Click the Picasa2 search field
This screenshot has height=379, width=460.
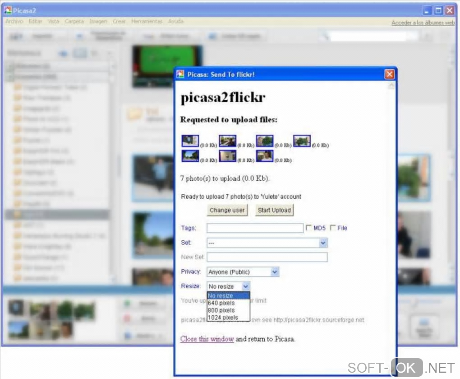tap(368, 36)
